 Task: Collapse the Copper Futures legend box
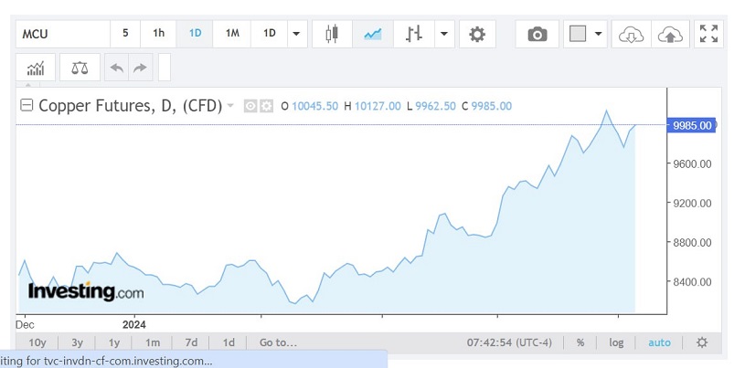pos(27,105)
